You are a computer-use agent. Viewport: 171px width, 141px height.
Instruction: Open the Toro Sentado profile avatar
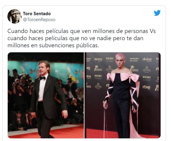(x=15, y=16)
